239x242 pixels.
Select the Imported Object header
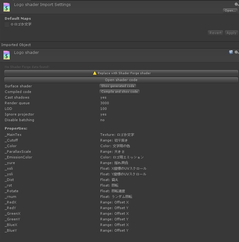pos(16,45)
